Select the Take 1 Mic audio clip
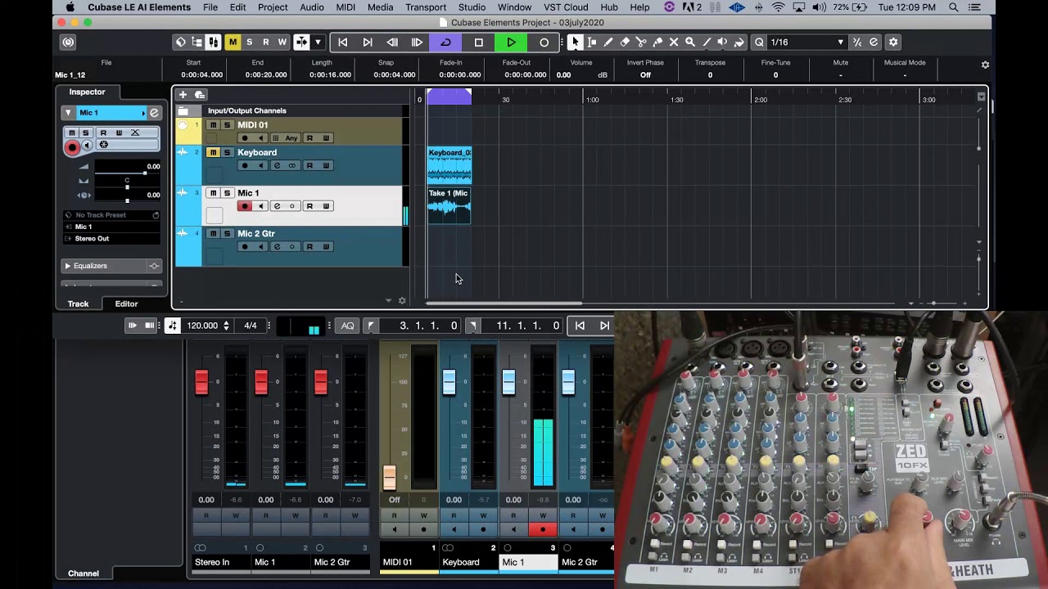1048x589 pixels. point(449,205)
